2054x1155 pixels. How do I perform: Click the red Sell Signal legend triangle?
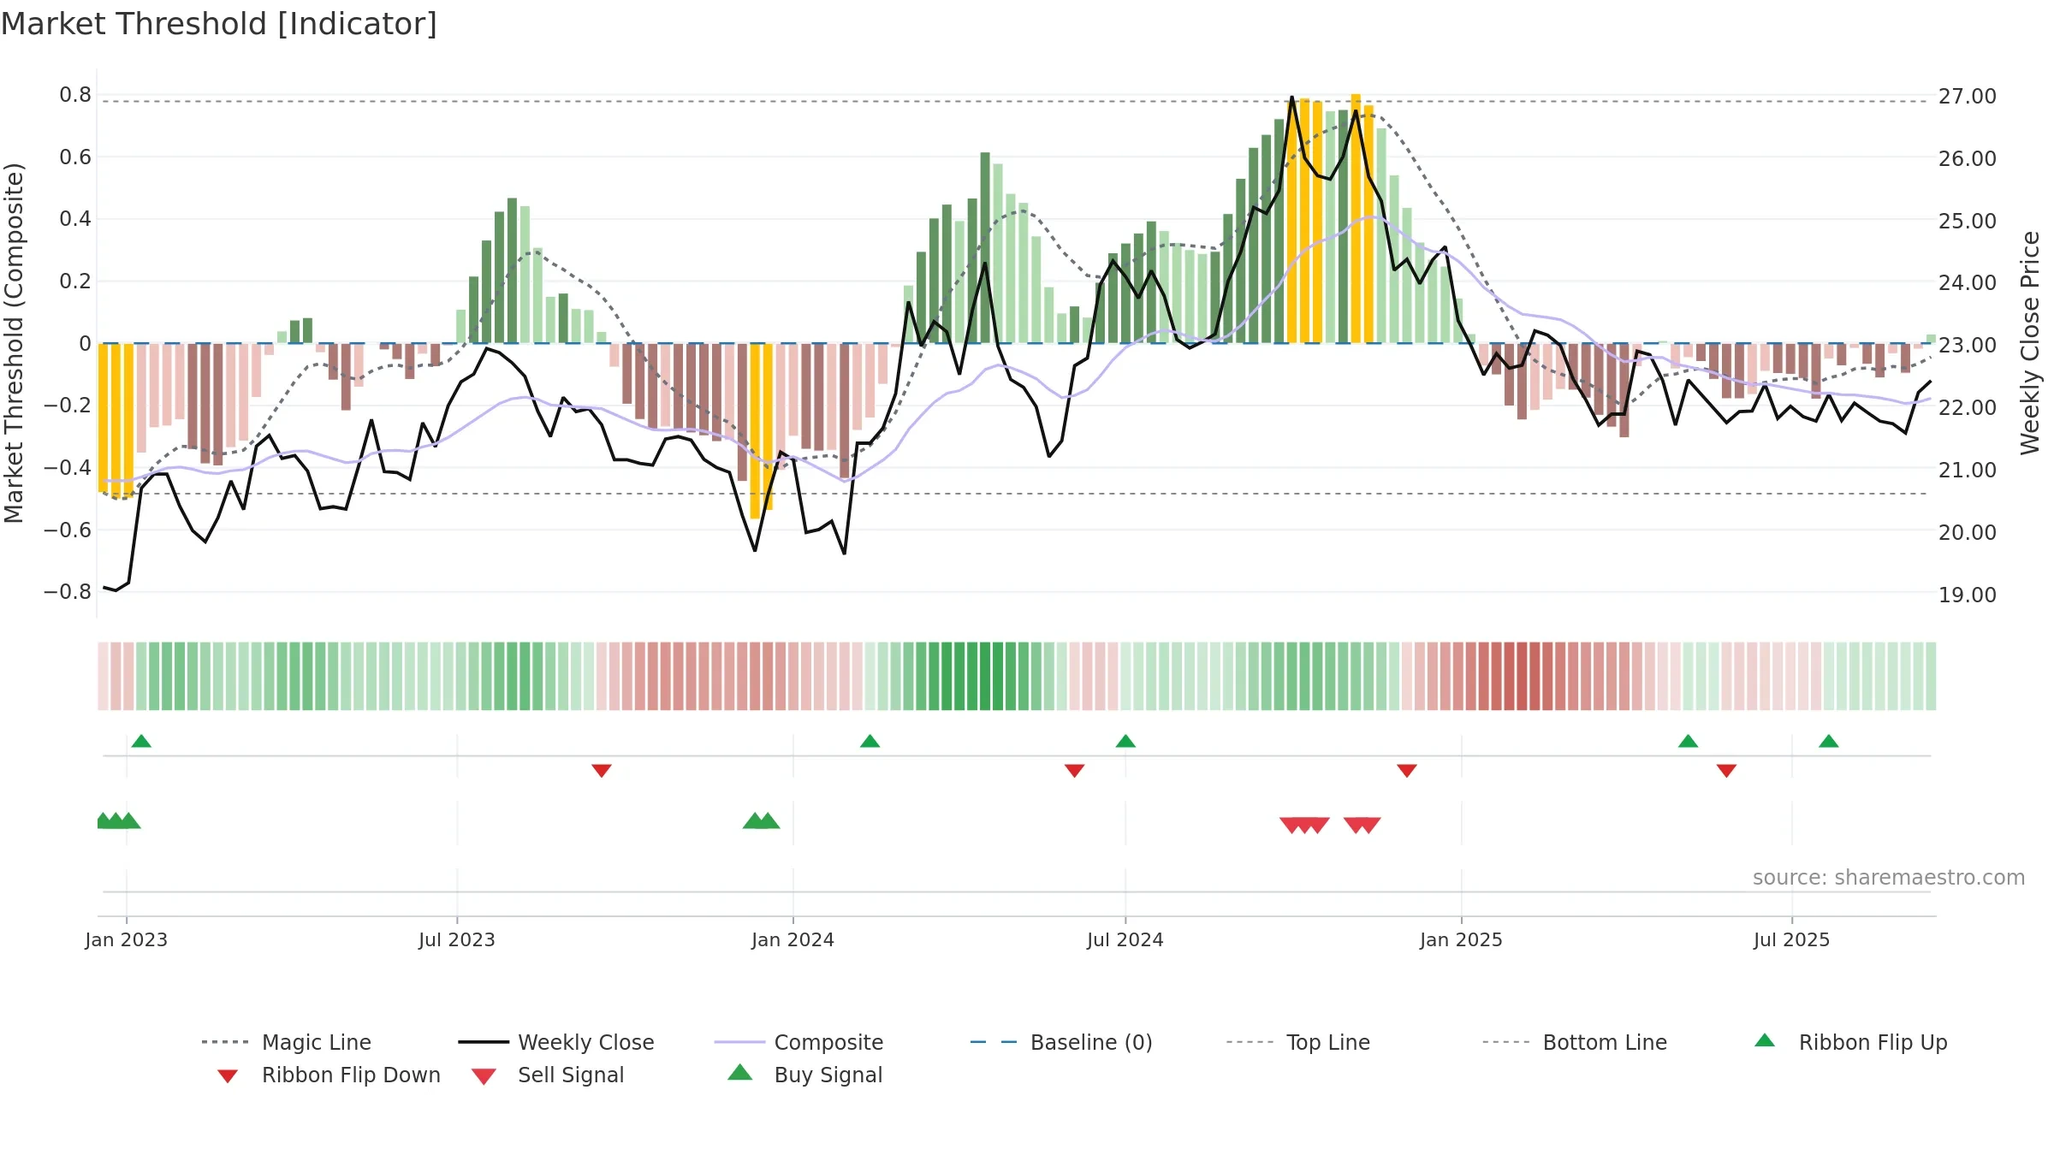click(484, 1076)
